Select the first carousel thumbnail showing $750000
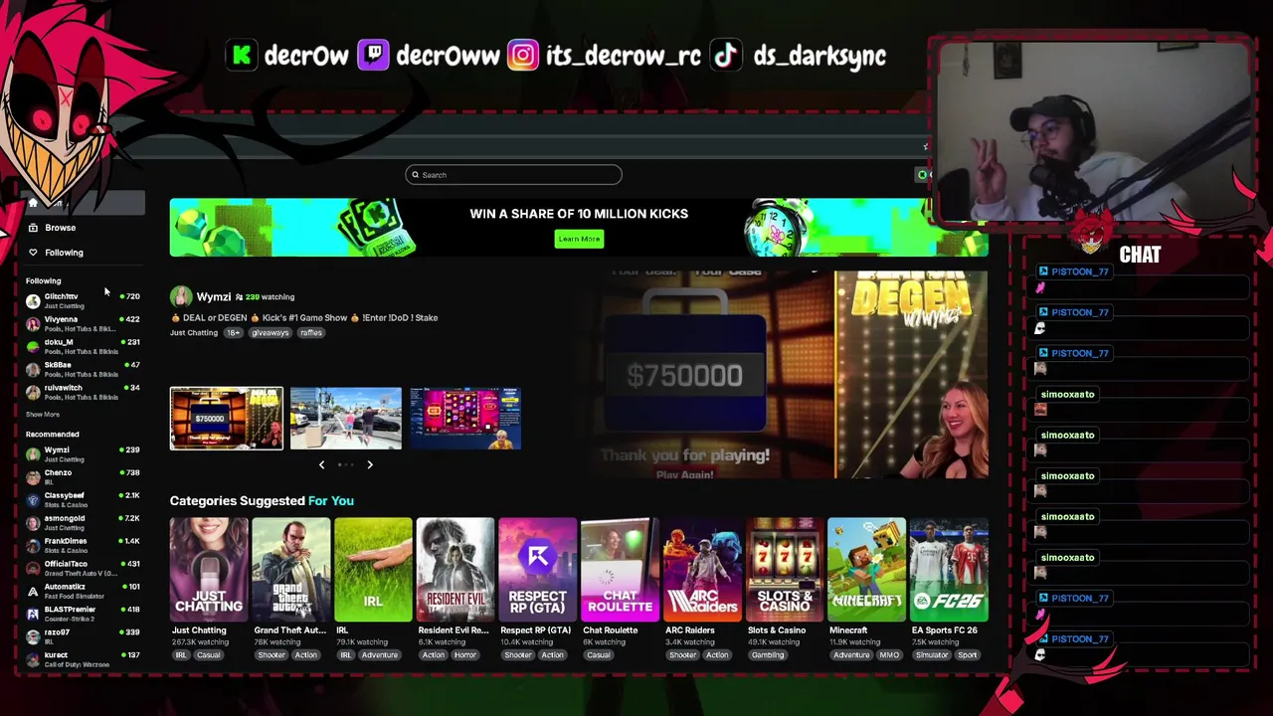Viewport: 1273px width, 716px height. [x=227, y=419]
